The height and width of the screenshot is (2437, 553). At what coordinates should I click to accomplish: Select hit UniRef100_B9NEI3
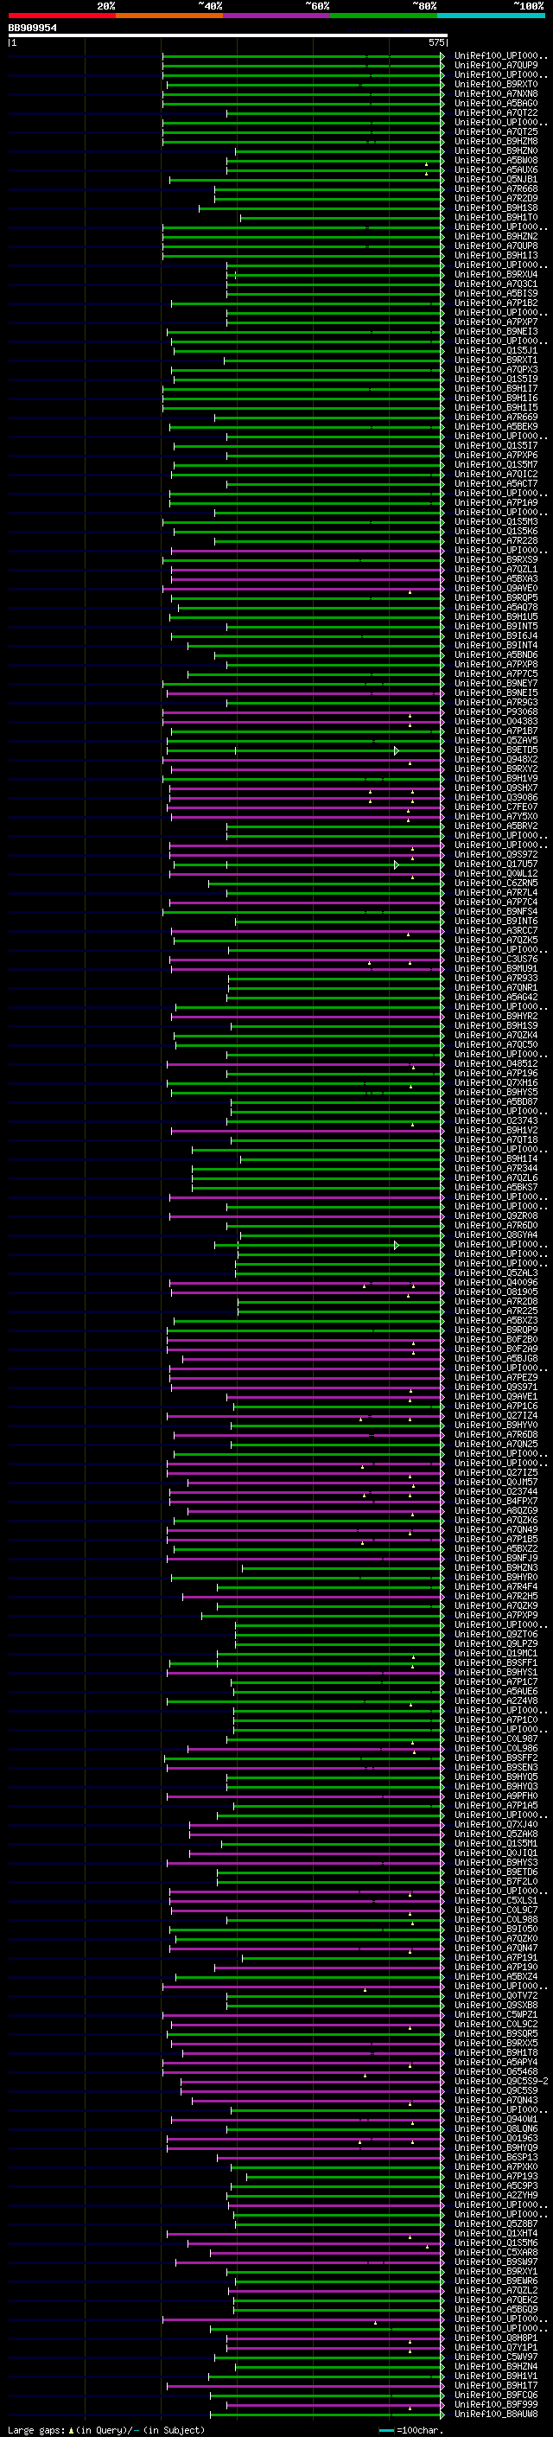[x=496, y=331]
